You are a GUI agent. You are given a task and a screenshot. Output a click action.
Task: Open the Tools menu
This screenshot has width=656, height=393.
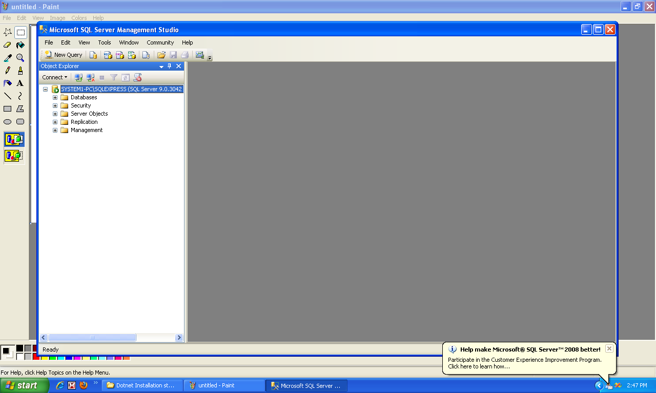(x=105, y=42)
